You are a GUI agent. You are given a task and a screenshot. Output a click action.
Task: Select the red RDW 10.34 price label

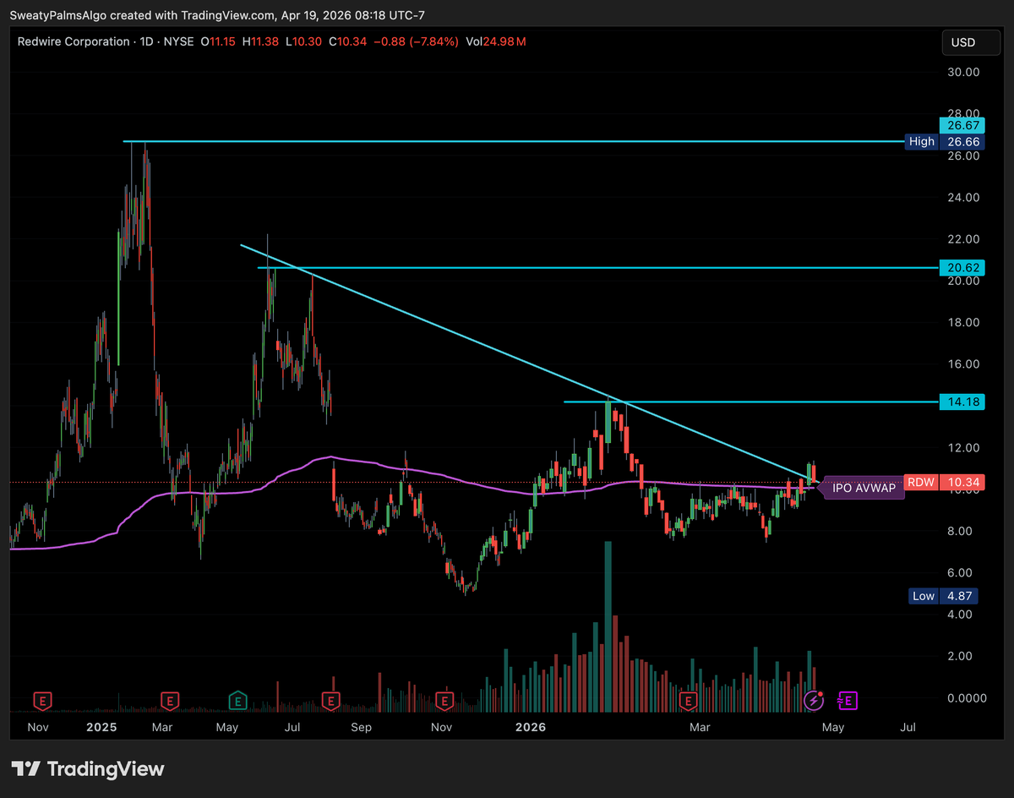click(945, 483)
